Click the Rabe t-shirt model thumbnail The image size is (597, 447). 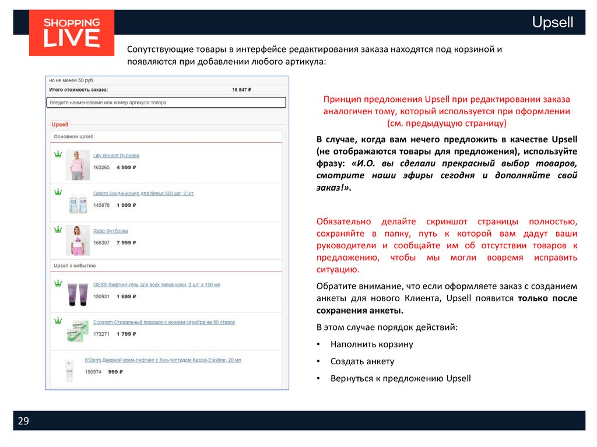pos(78,240)
